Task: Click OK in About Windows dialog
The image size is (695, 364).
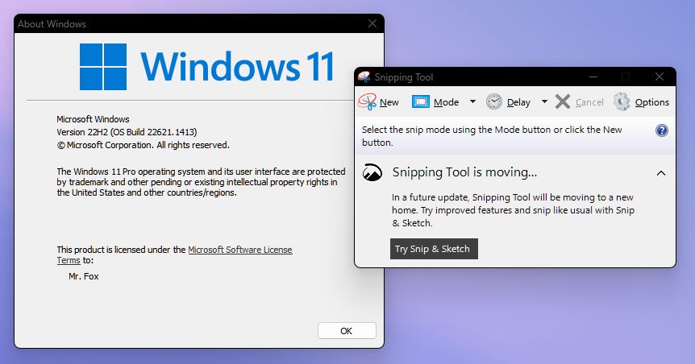Action: [347, 331]
